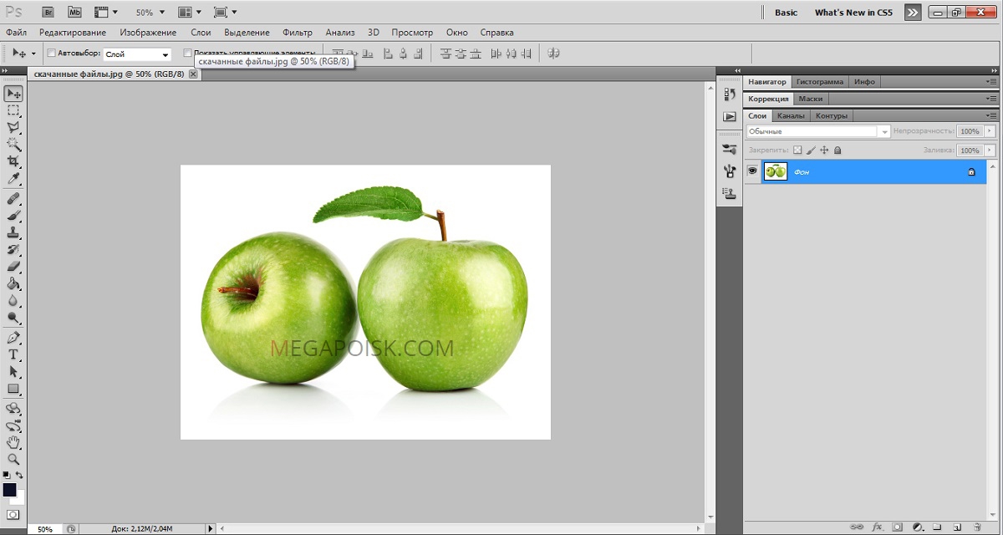Viewport: 1003px width, 535px height.
Task: Click the What's New in CS5 workspace
Action: tap(853, 13)
